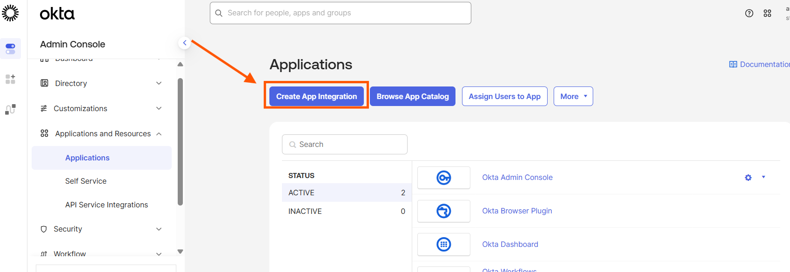The height and width of the screenshot is (272, 790).
Task: Click the Okta sunburst logo icon
Action: click(10, 13)
